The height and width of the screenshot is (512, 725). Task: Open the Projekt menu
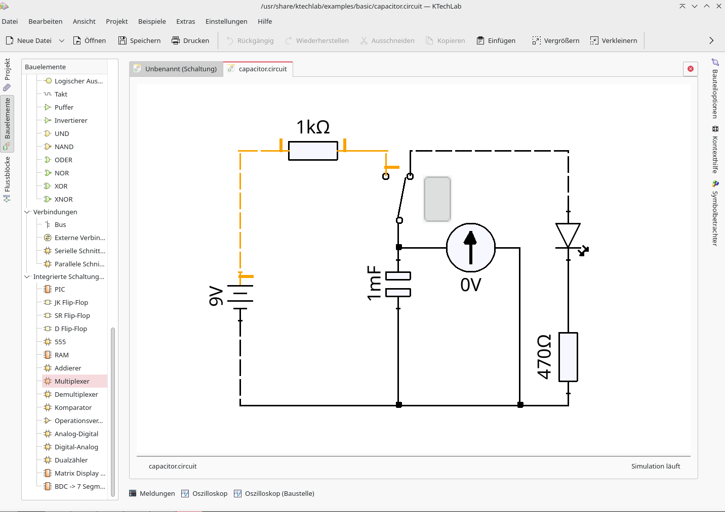pos(117,21)
